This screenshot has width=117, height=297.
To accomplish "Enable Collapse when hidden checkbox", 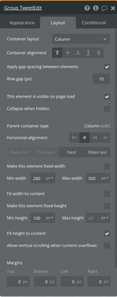I will click(x=107, y=109).
